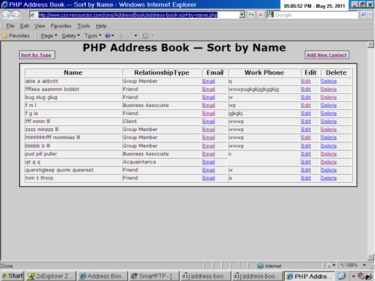This screenshot has height=281, width=375.
Task: Click the page scrollbar up arrow
Action: coord(371,44)
